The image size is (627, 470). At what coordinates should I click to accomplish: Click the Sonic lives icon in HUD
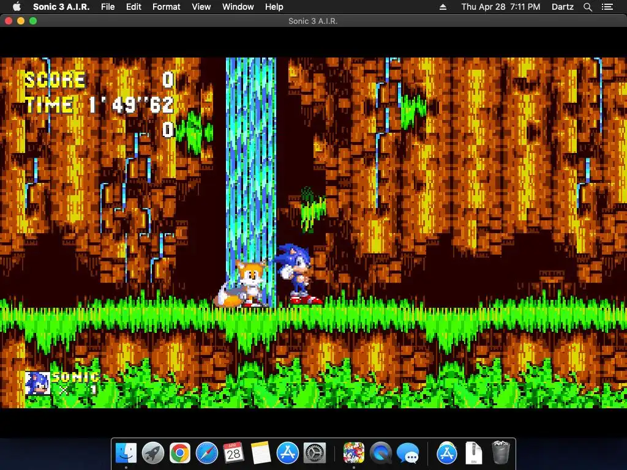pyautogui.click(x=37, y=383)
